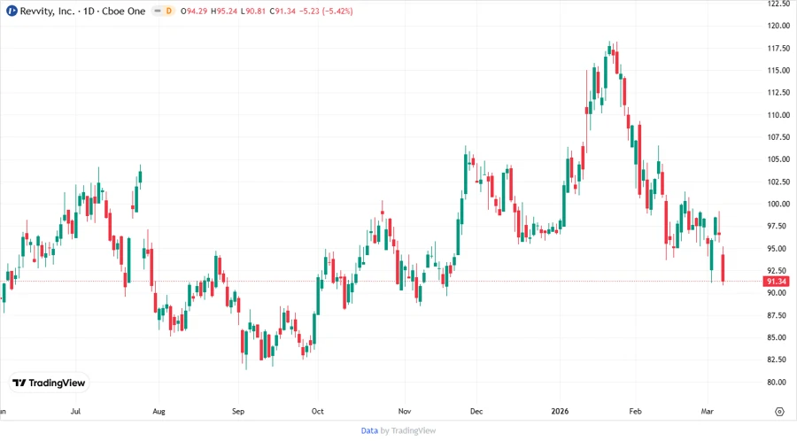Click the 110.00 price axis label

point(778,115)
